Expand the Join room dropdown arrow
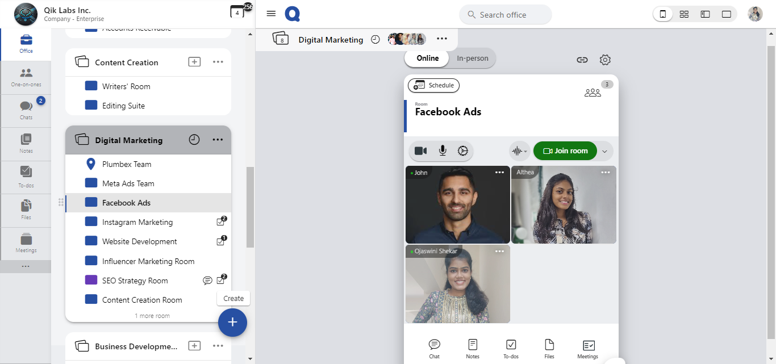Viewport: 776px width, 364px height. click(604, 151)
